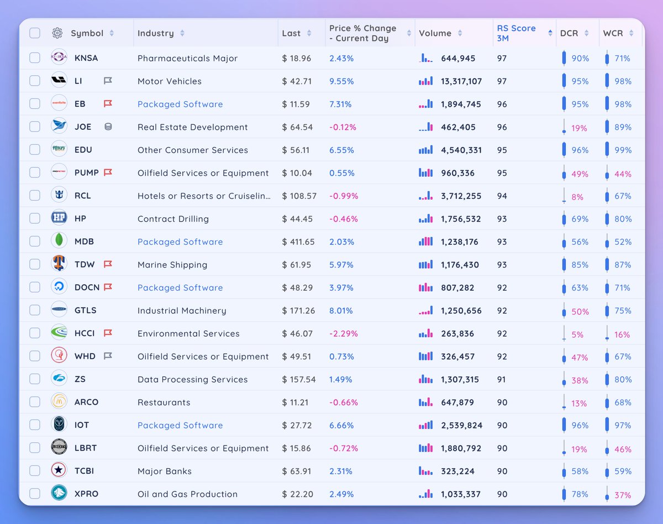The image size is (663, 524).
Task: Sort by Industry column arrows
Action: tap(182, 33)
